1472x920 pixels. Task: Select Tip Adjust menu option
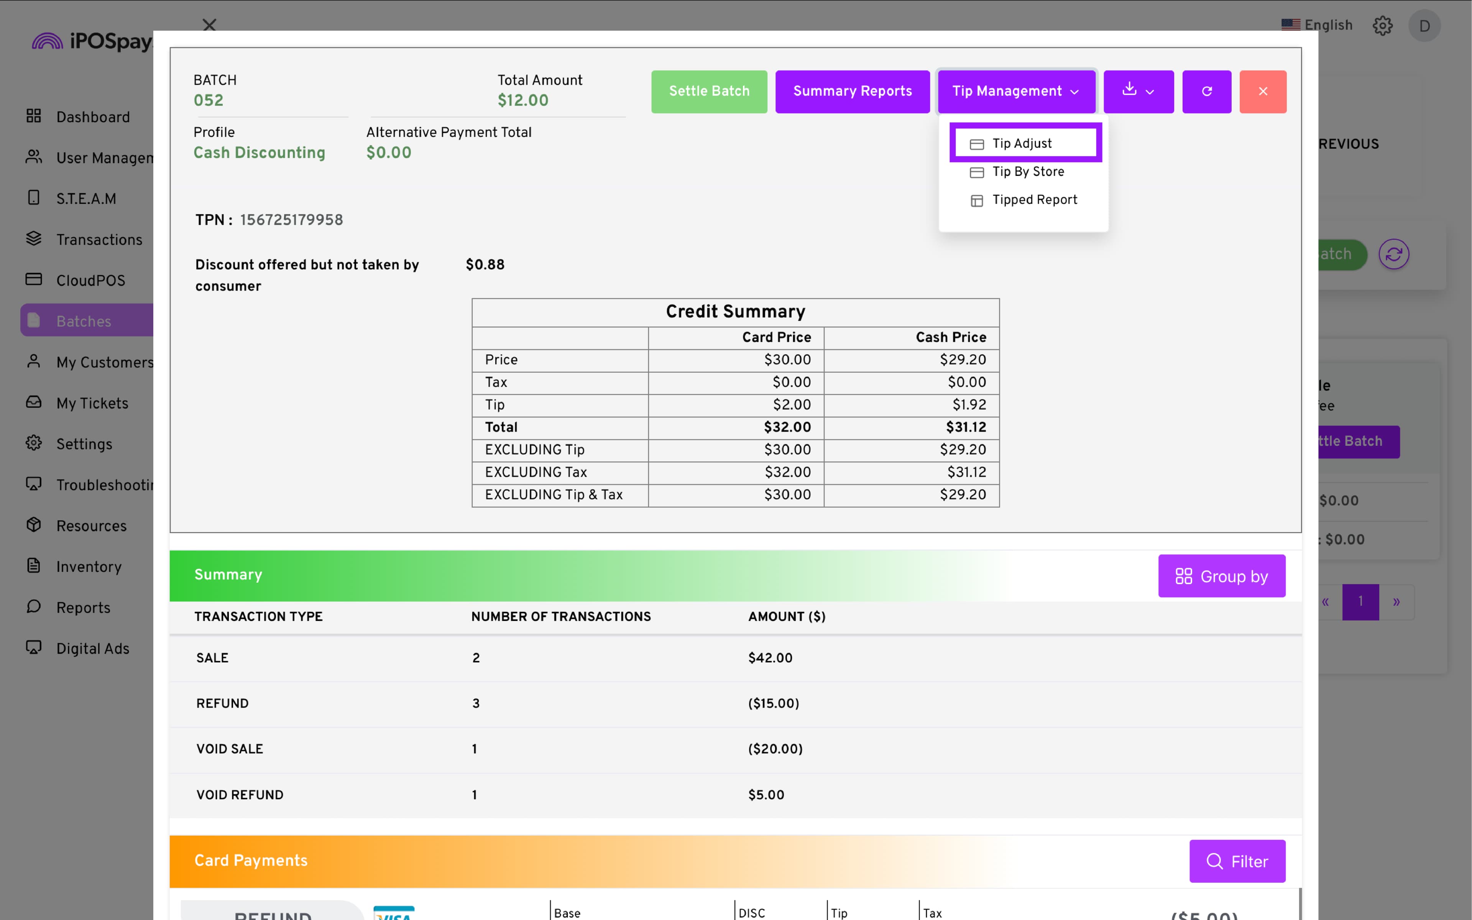coord(1022,144)
